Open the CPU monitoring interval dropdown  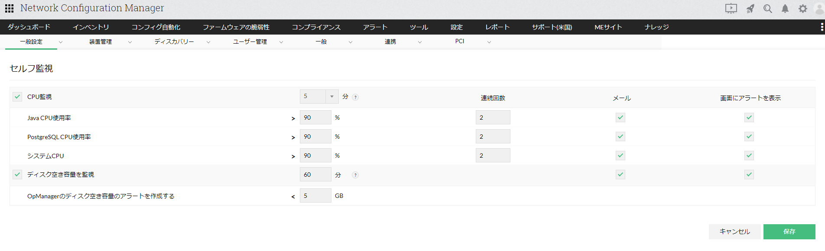tap(331, 96)
